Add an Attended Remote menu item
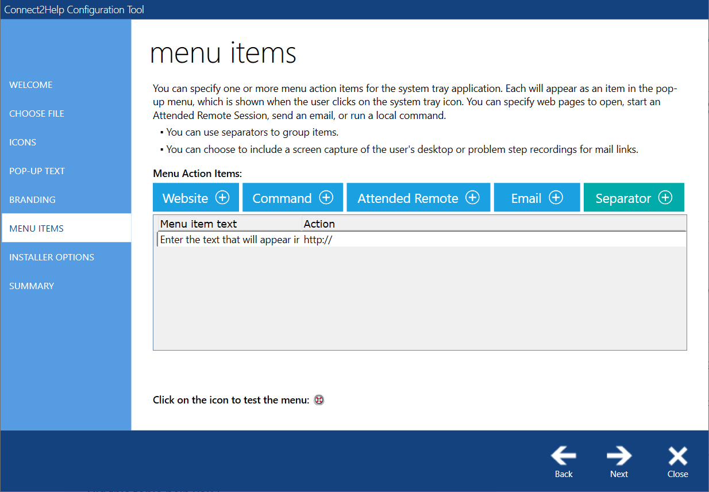This screenshot has width=709, height=492. (418, 198)
